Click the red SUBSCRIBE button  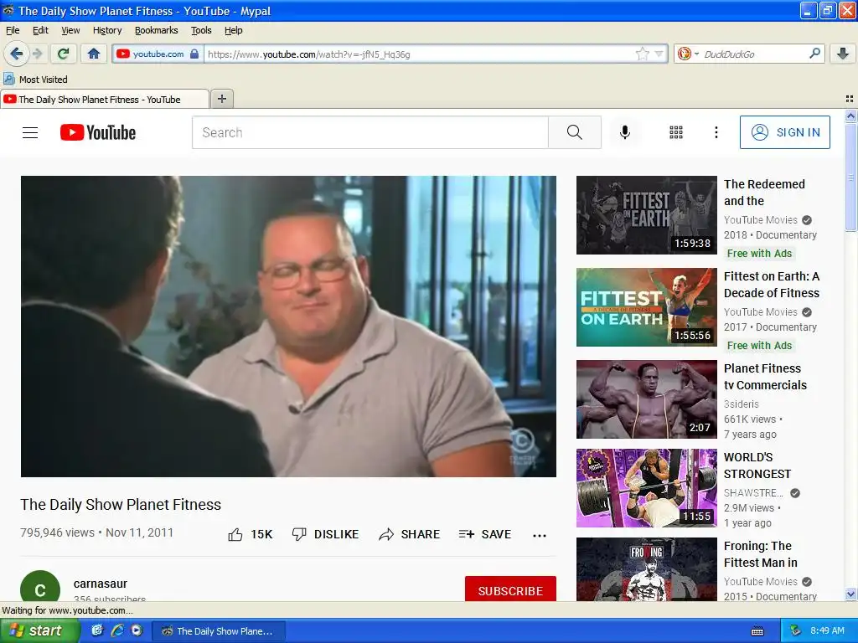tap(510, 590)
